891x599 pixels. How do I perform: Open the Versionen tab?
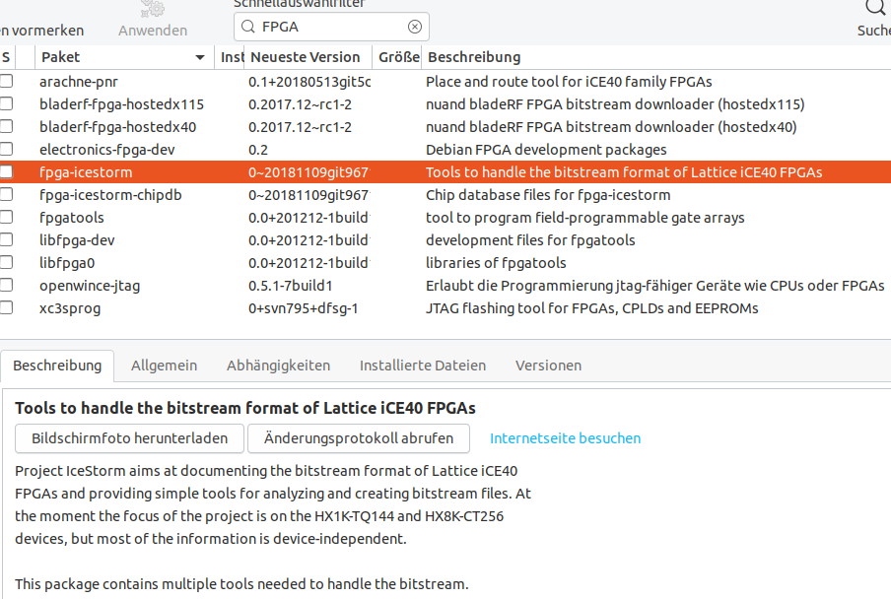pos(548,366)
